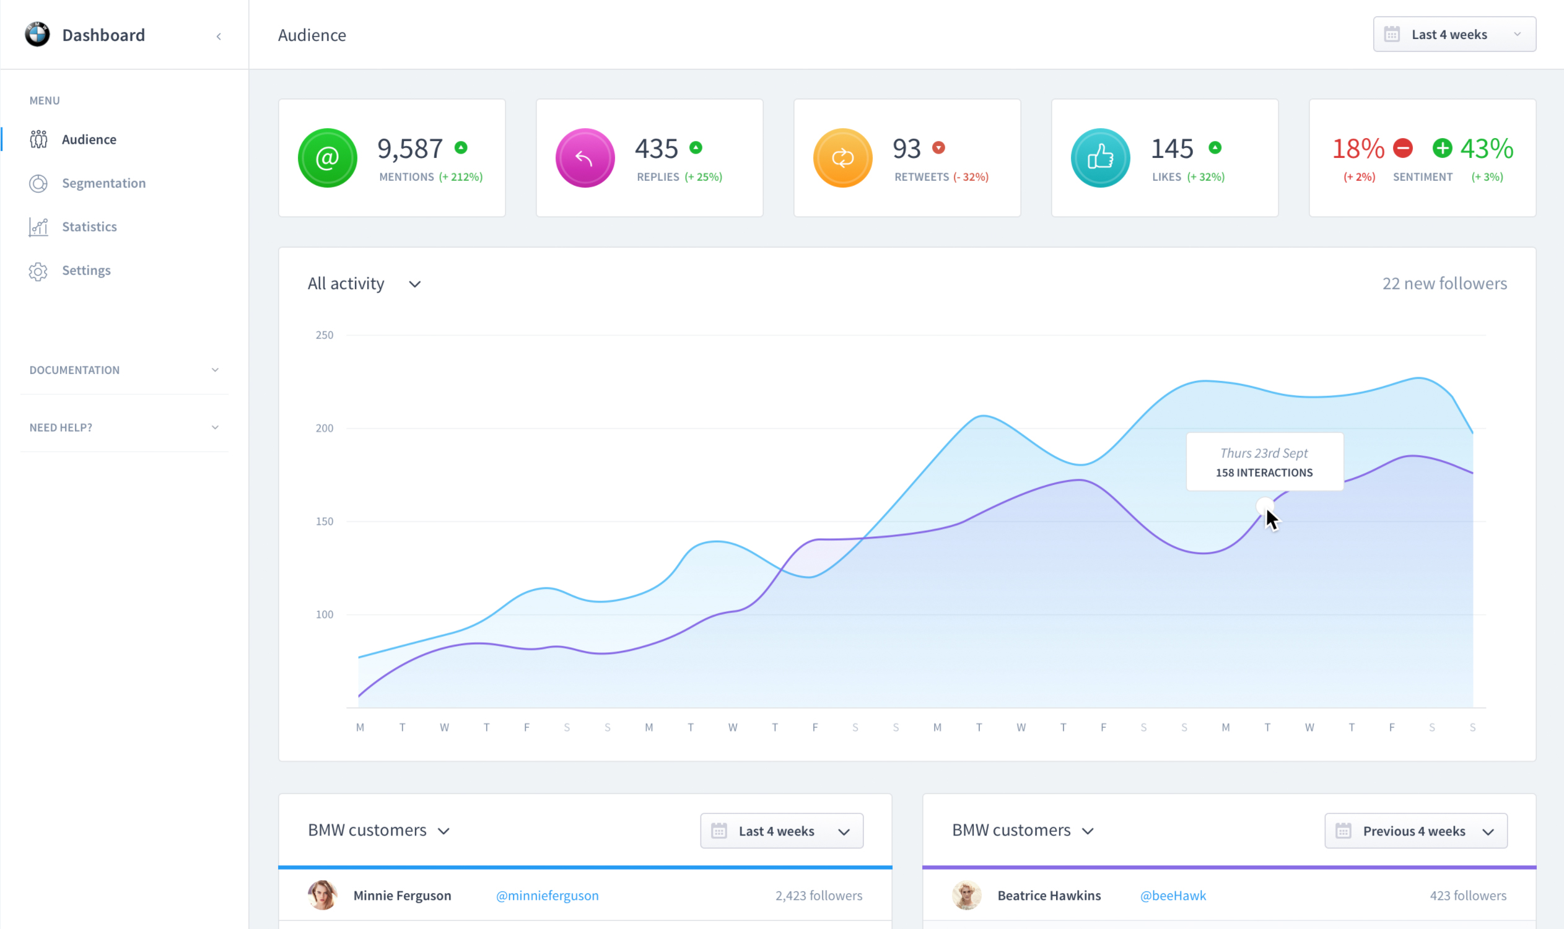Open the @minnieferguson profile link
Image resolution: width=1564 pixels, height=929 pixels.
pyautogui.click(x=546, y=896)
